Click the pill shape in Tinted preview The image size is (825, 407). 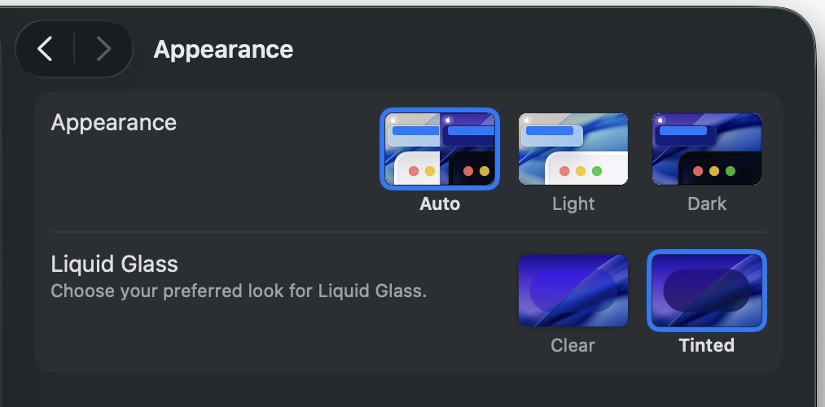coord(706,289)
